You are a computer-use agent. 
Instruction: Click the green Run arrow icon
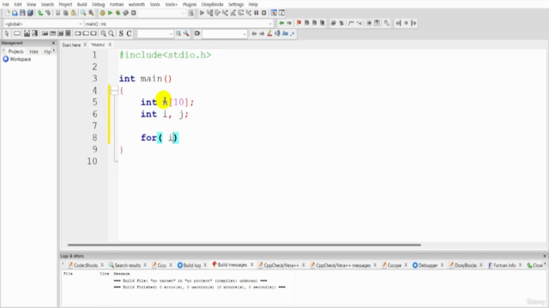coord(110,14)
